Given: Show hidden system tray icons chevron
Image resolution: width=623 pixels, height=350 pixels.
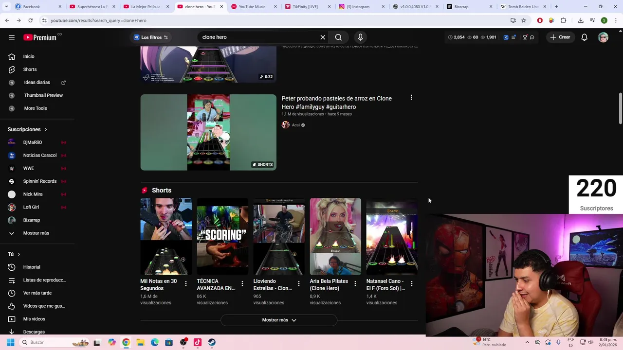Looking at the screenshot, I should [527, 342].
